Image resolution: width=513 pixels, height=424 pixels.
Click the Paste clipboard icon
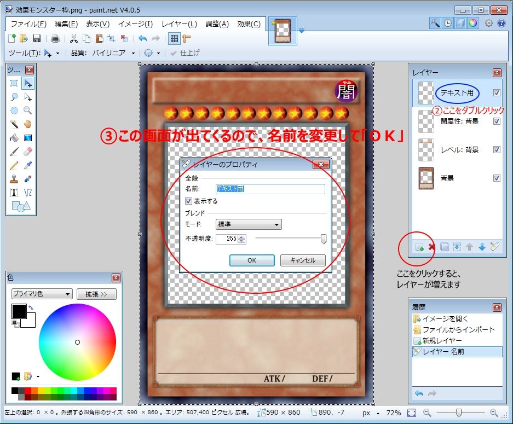pos(99,39)
